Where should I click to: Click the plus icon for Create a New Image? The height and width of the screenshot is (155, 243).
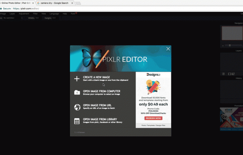coord(77,78)
